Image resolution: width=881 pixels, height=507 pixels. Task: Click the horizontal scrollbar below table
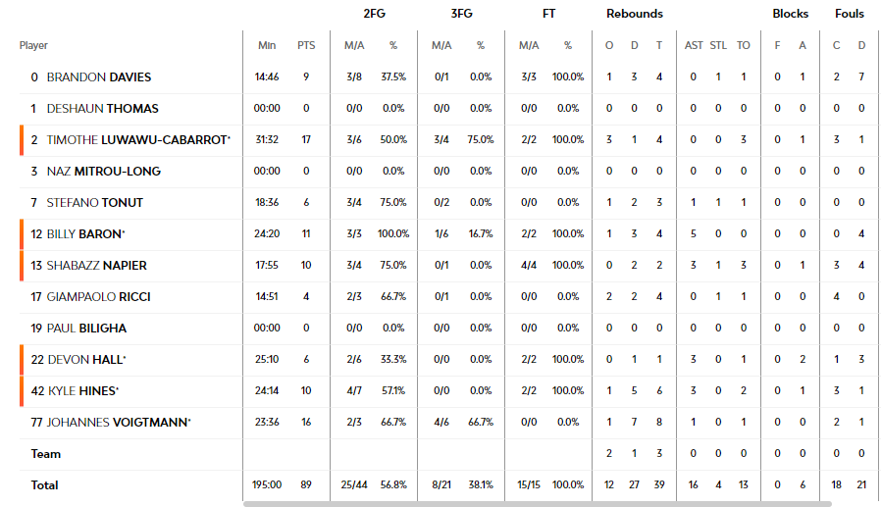coord(538,504)
